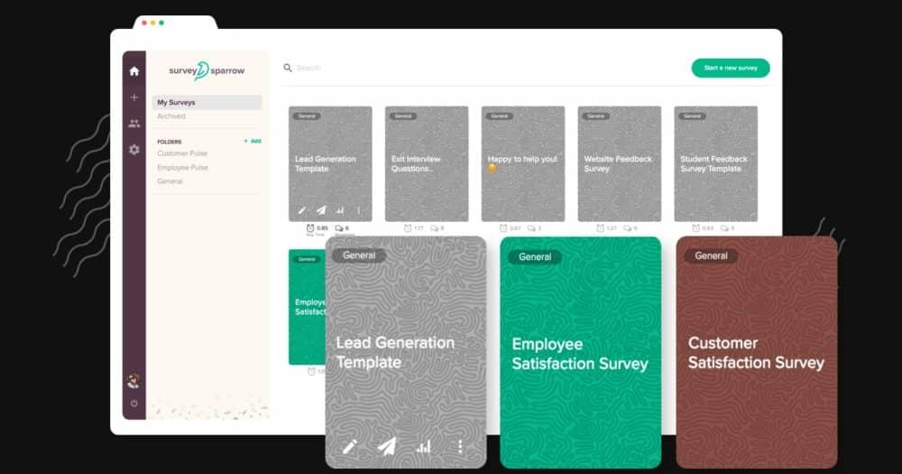Image resolution: width=902 pixels, height=474 pixels.
Task: Click the user avatar in sidebar
Action: pyautogui.click(x=134, y=381)
